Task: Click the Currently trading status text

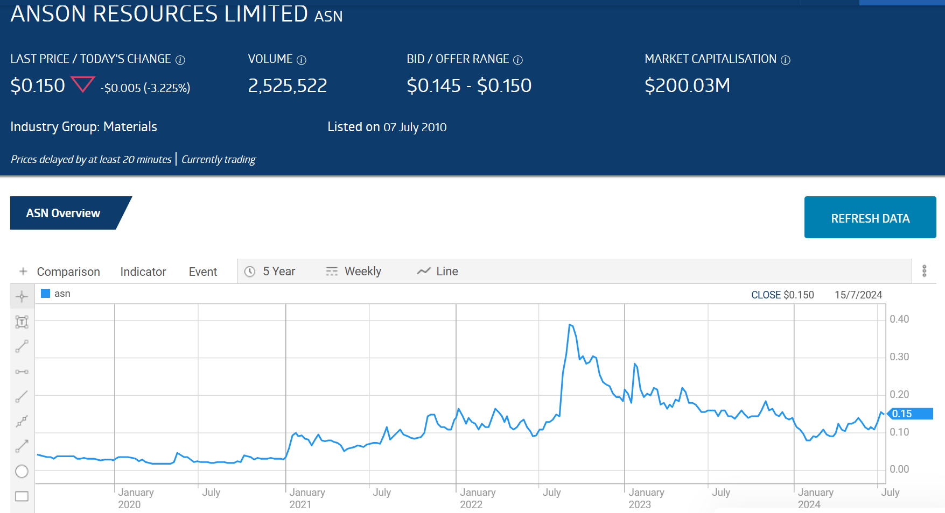Action: pyautogui.click(x=219, y=159)
